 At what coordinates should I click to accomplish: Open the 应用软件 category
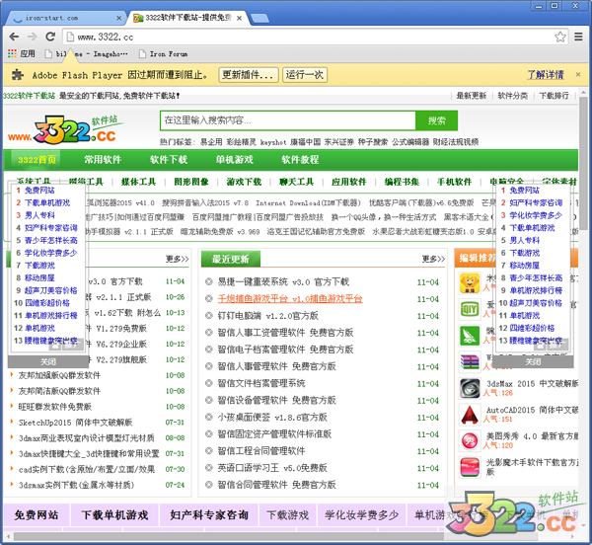tap(349, 182)
